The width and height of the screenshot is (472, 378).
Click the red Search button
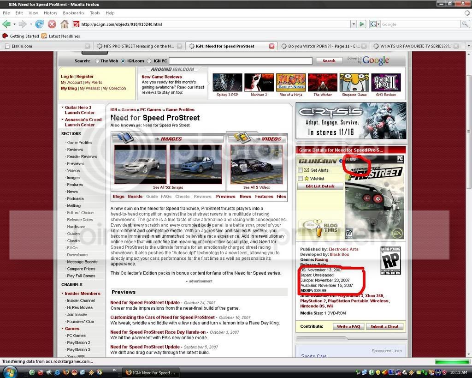[x=329, y=61]
